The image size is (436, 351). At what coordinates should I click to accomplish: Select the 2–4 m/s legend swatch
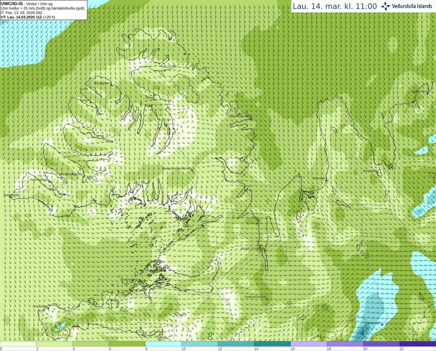[x=54, y=344]
